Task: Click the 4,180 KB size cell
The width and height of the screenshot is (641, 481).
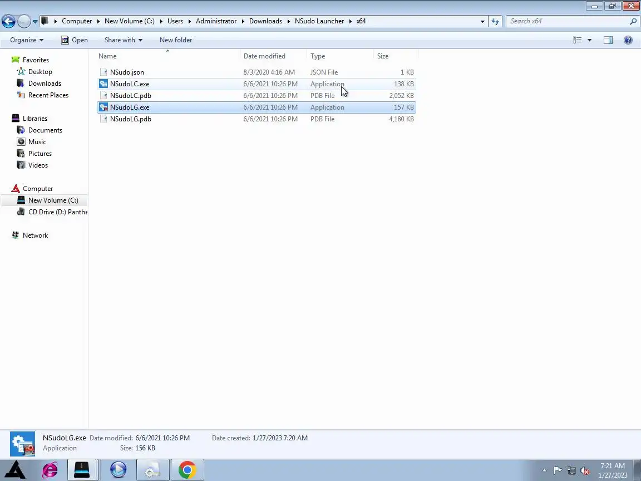Action: tap(401, 119)
